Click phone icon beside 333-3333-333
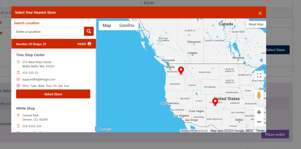Image resolution: width=301 pixels, height=149 pixels. point(18,126)
